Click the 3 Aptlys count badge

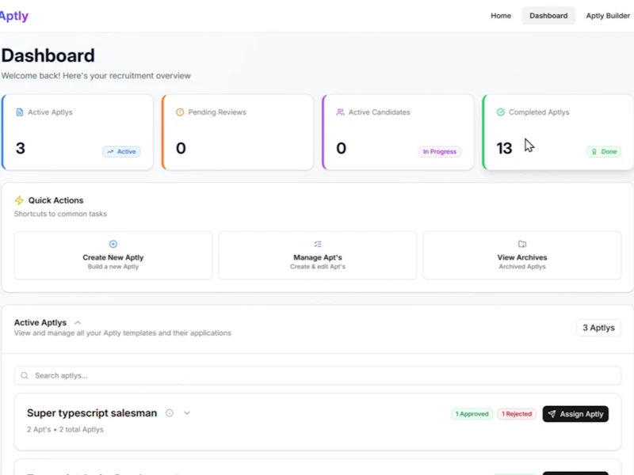point(599,328)
